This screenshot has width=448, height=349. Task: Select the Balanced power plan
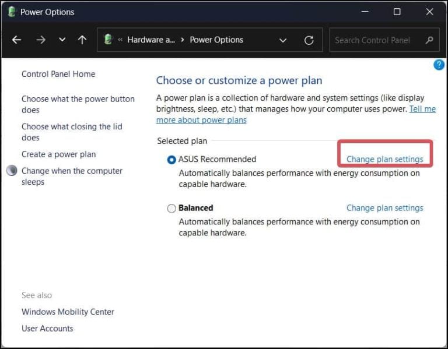tap(171, 208)
